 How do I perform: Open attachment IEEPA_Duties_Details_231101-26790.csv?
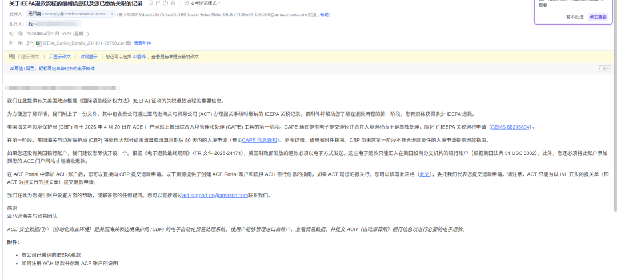83,43
